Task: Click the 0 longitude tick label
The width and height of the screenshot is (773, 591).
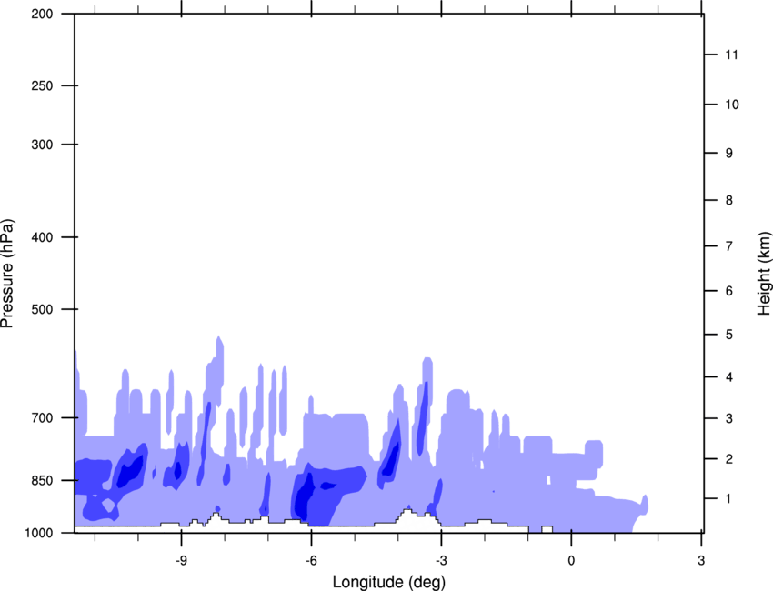Action: point(571,561)
